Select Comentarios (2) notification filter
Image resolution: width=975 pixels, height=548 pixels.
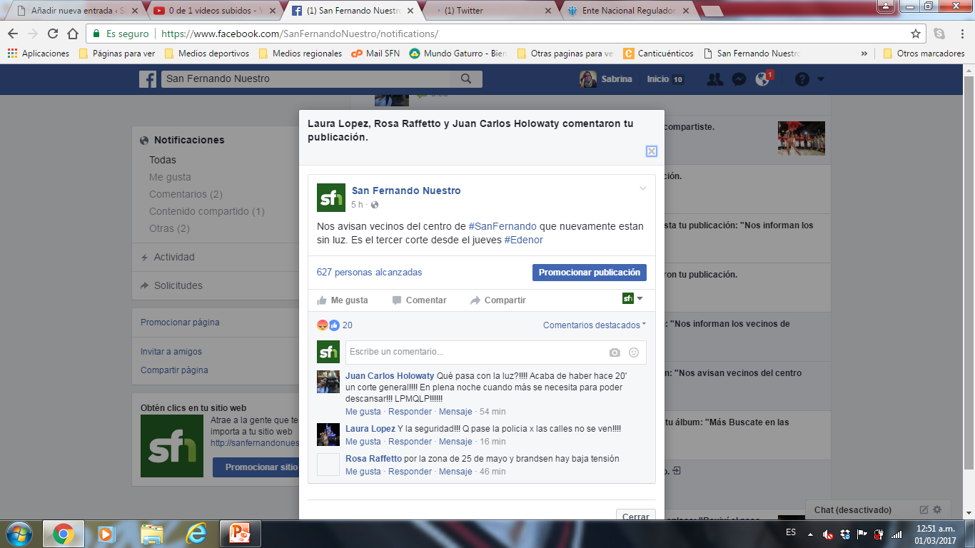click(x=186, y=194)
